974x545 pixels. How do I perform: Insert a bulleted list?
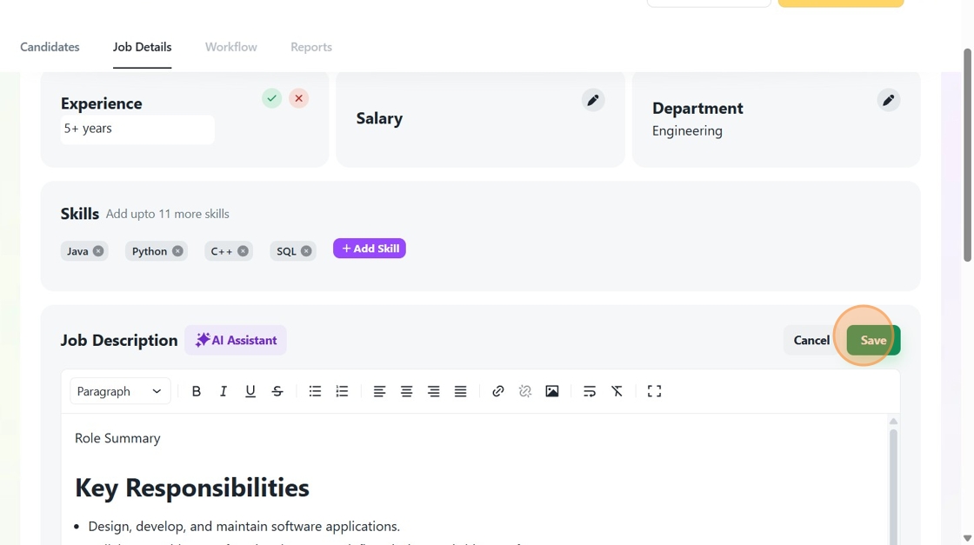tap(315, 391)
